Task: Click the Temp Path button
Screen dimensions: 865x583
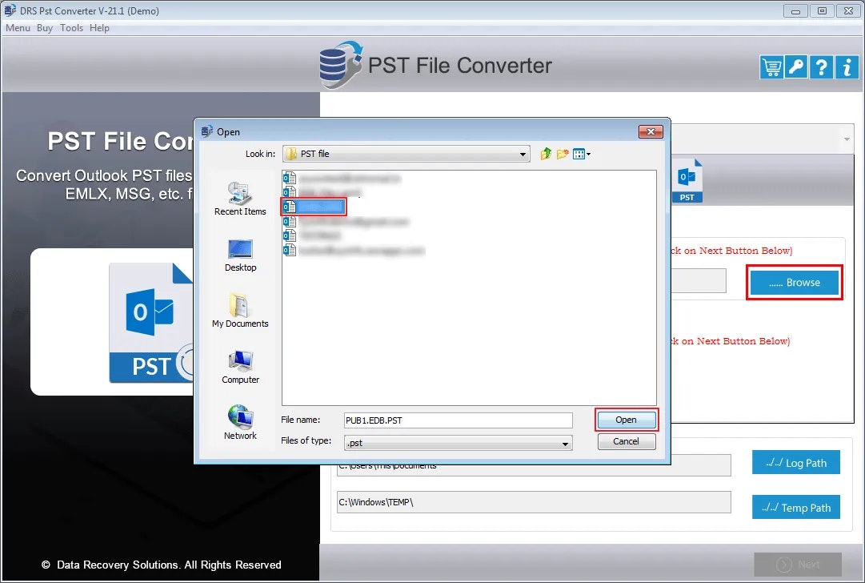Action: (x=795, y=508)
